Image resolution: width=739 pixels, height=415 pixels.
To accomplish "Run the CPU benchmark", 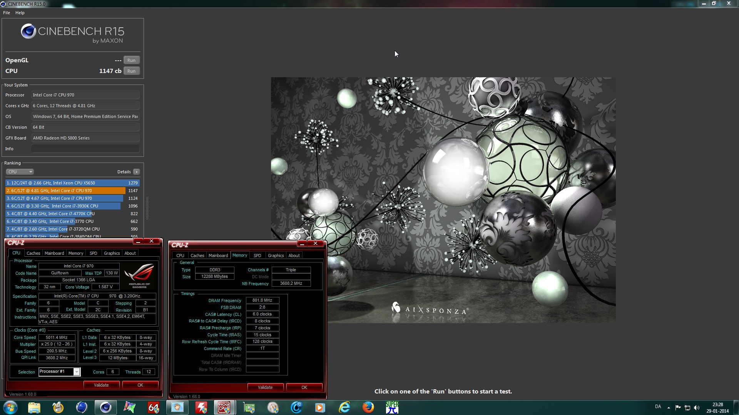I will pyautogui.click(x=131, y=71).
